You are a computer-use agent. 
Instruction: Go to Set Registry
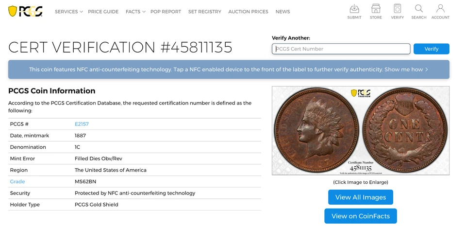(x=204, y=12)
